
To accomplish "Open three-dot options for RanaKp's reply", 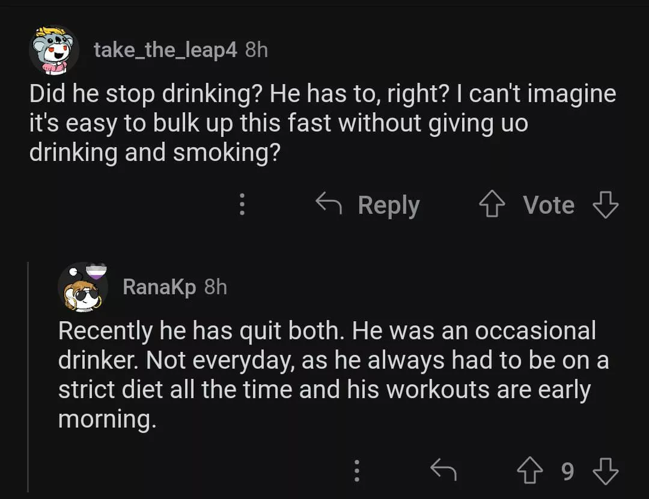I will (x=357, y=471).
